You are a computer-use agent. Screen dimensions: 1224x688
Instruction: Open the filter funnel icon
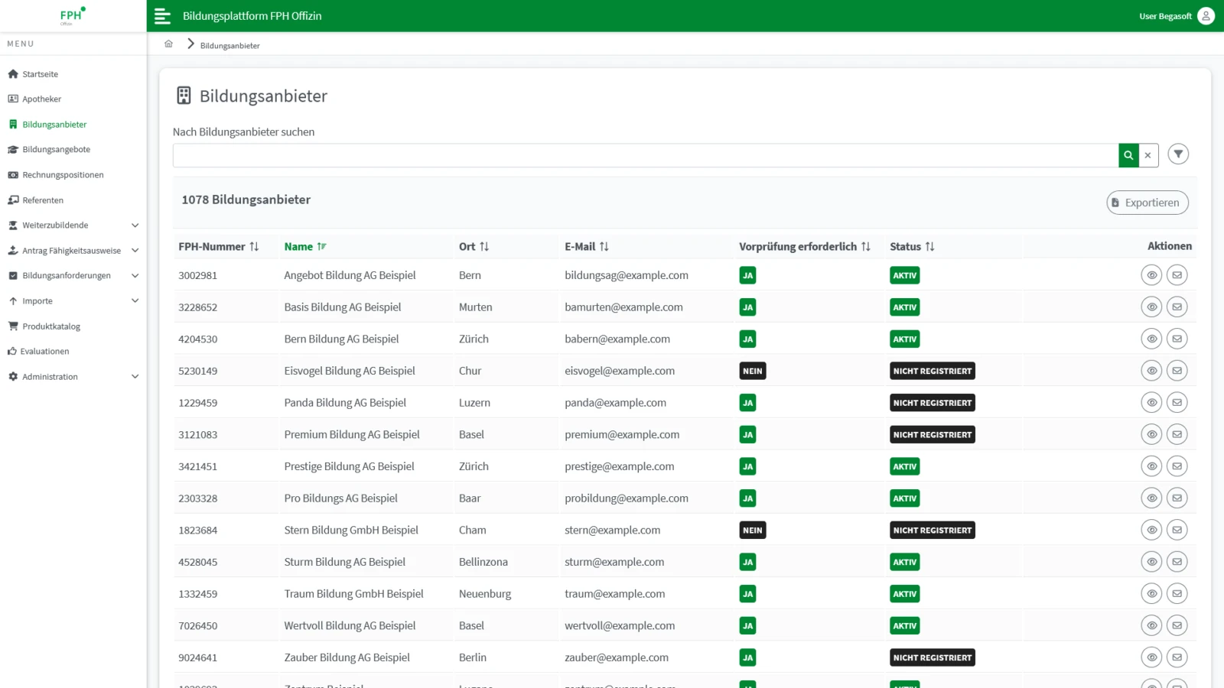pos(1178,154)
